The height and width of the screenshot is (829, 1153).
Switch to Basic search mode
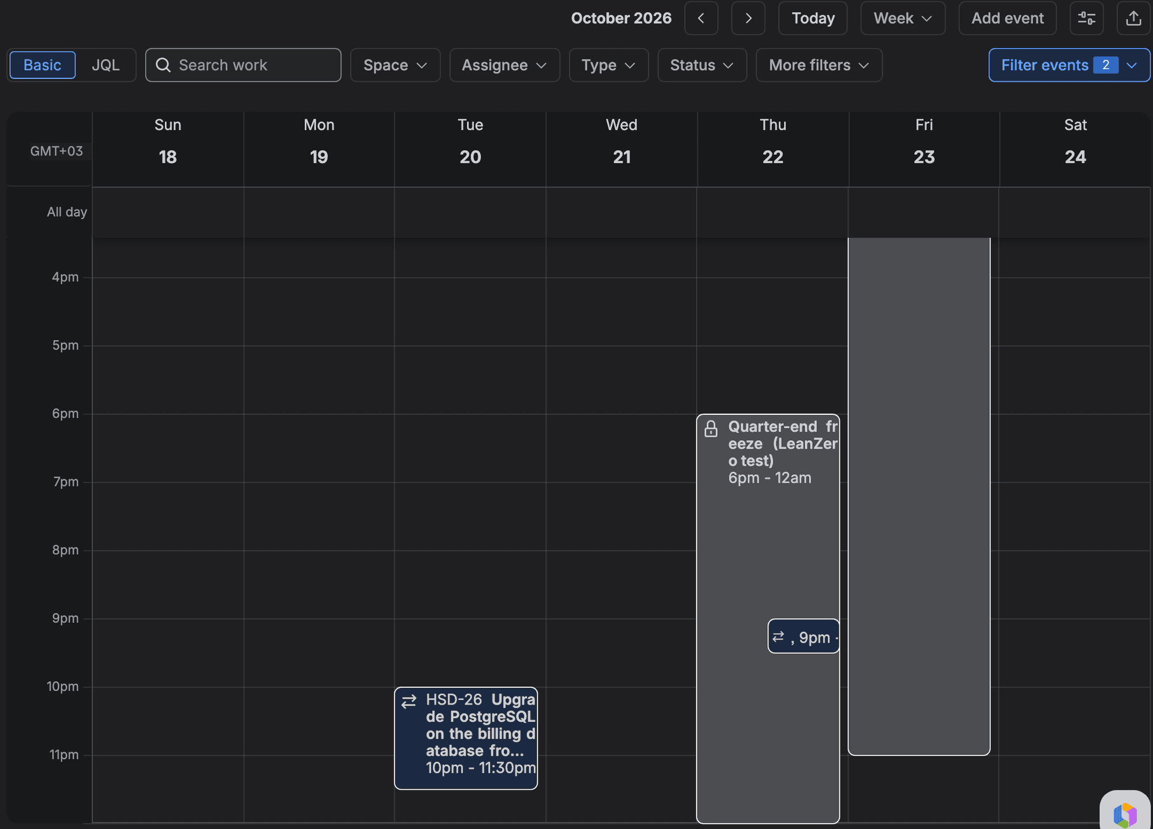(x=43, y=65)
